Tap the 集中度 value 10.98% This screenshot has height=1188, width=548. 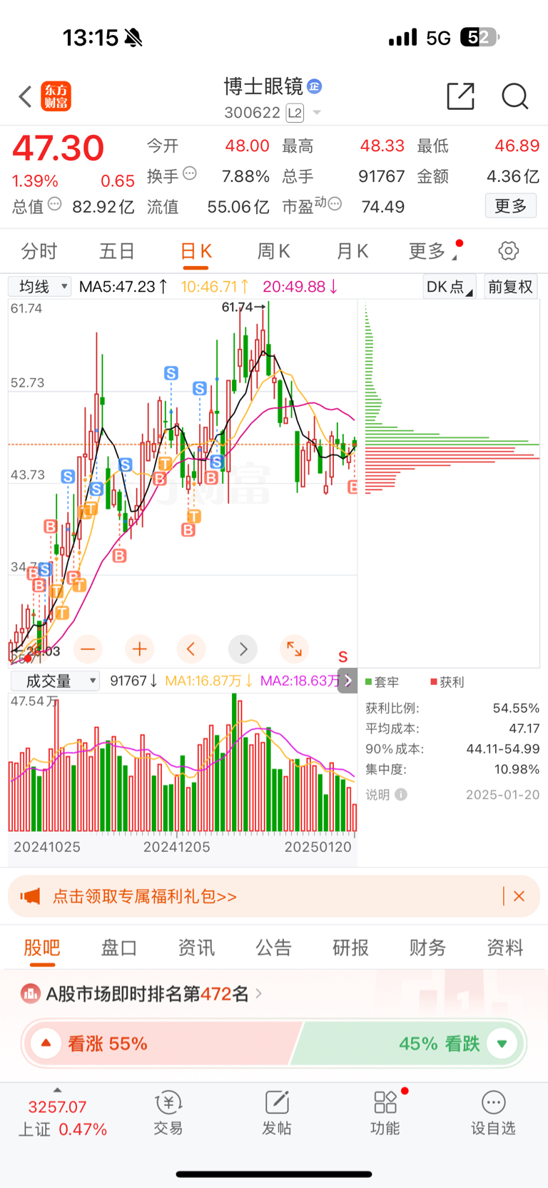click(x=517, y=769)
